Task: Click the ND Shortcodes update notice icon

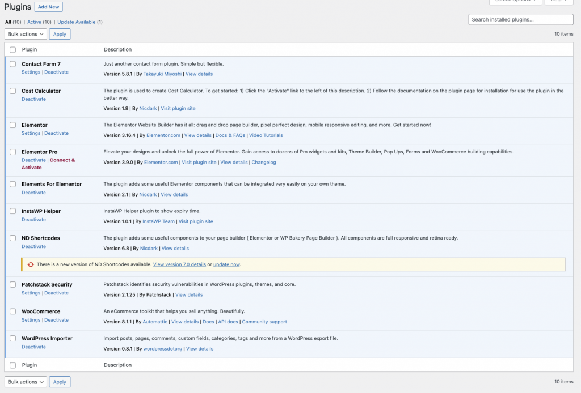Action: pyautogui.click(x=30, y=264)
